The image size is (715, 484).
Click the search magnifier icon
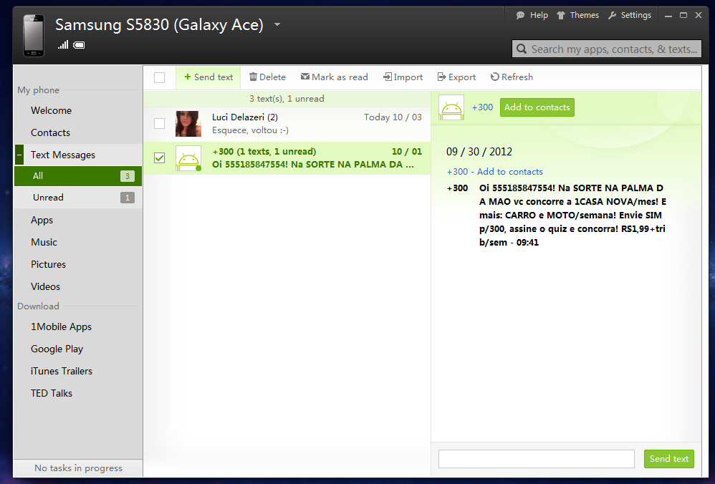(x=522, y=49)
